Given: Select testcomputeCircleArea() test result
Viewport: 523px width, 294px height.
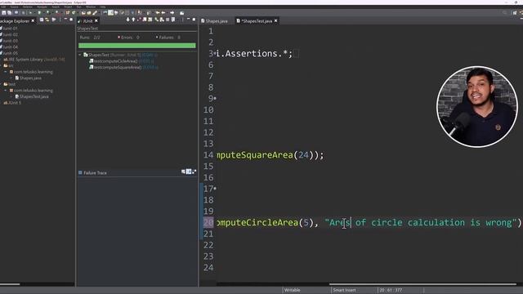Looking at the screenshot, I should tap(115, 61).
